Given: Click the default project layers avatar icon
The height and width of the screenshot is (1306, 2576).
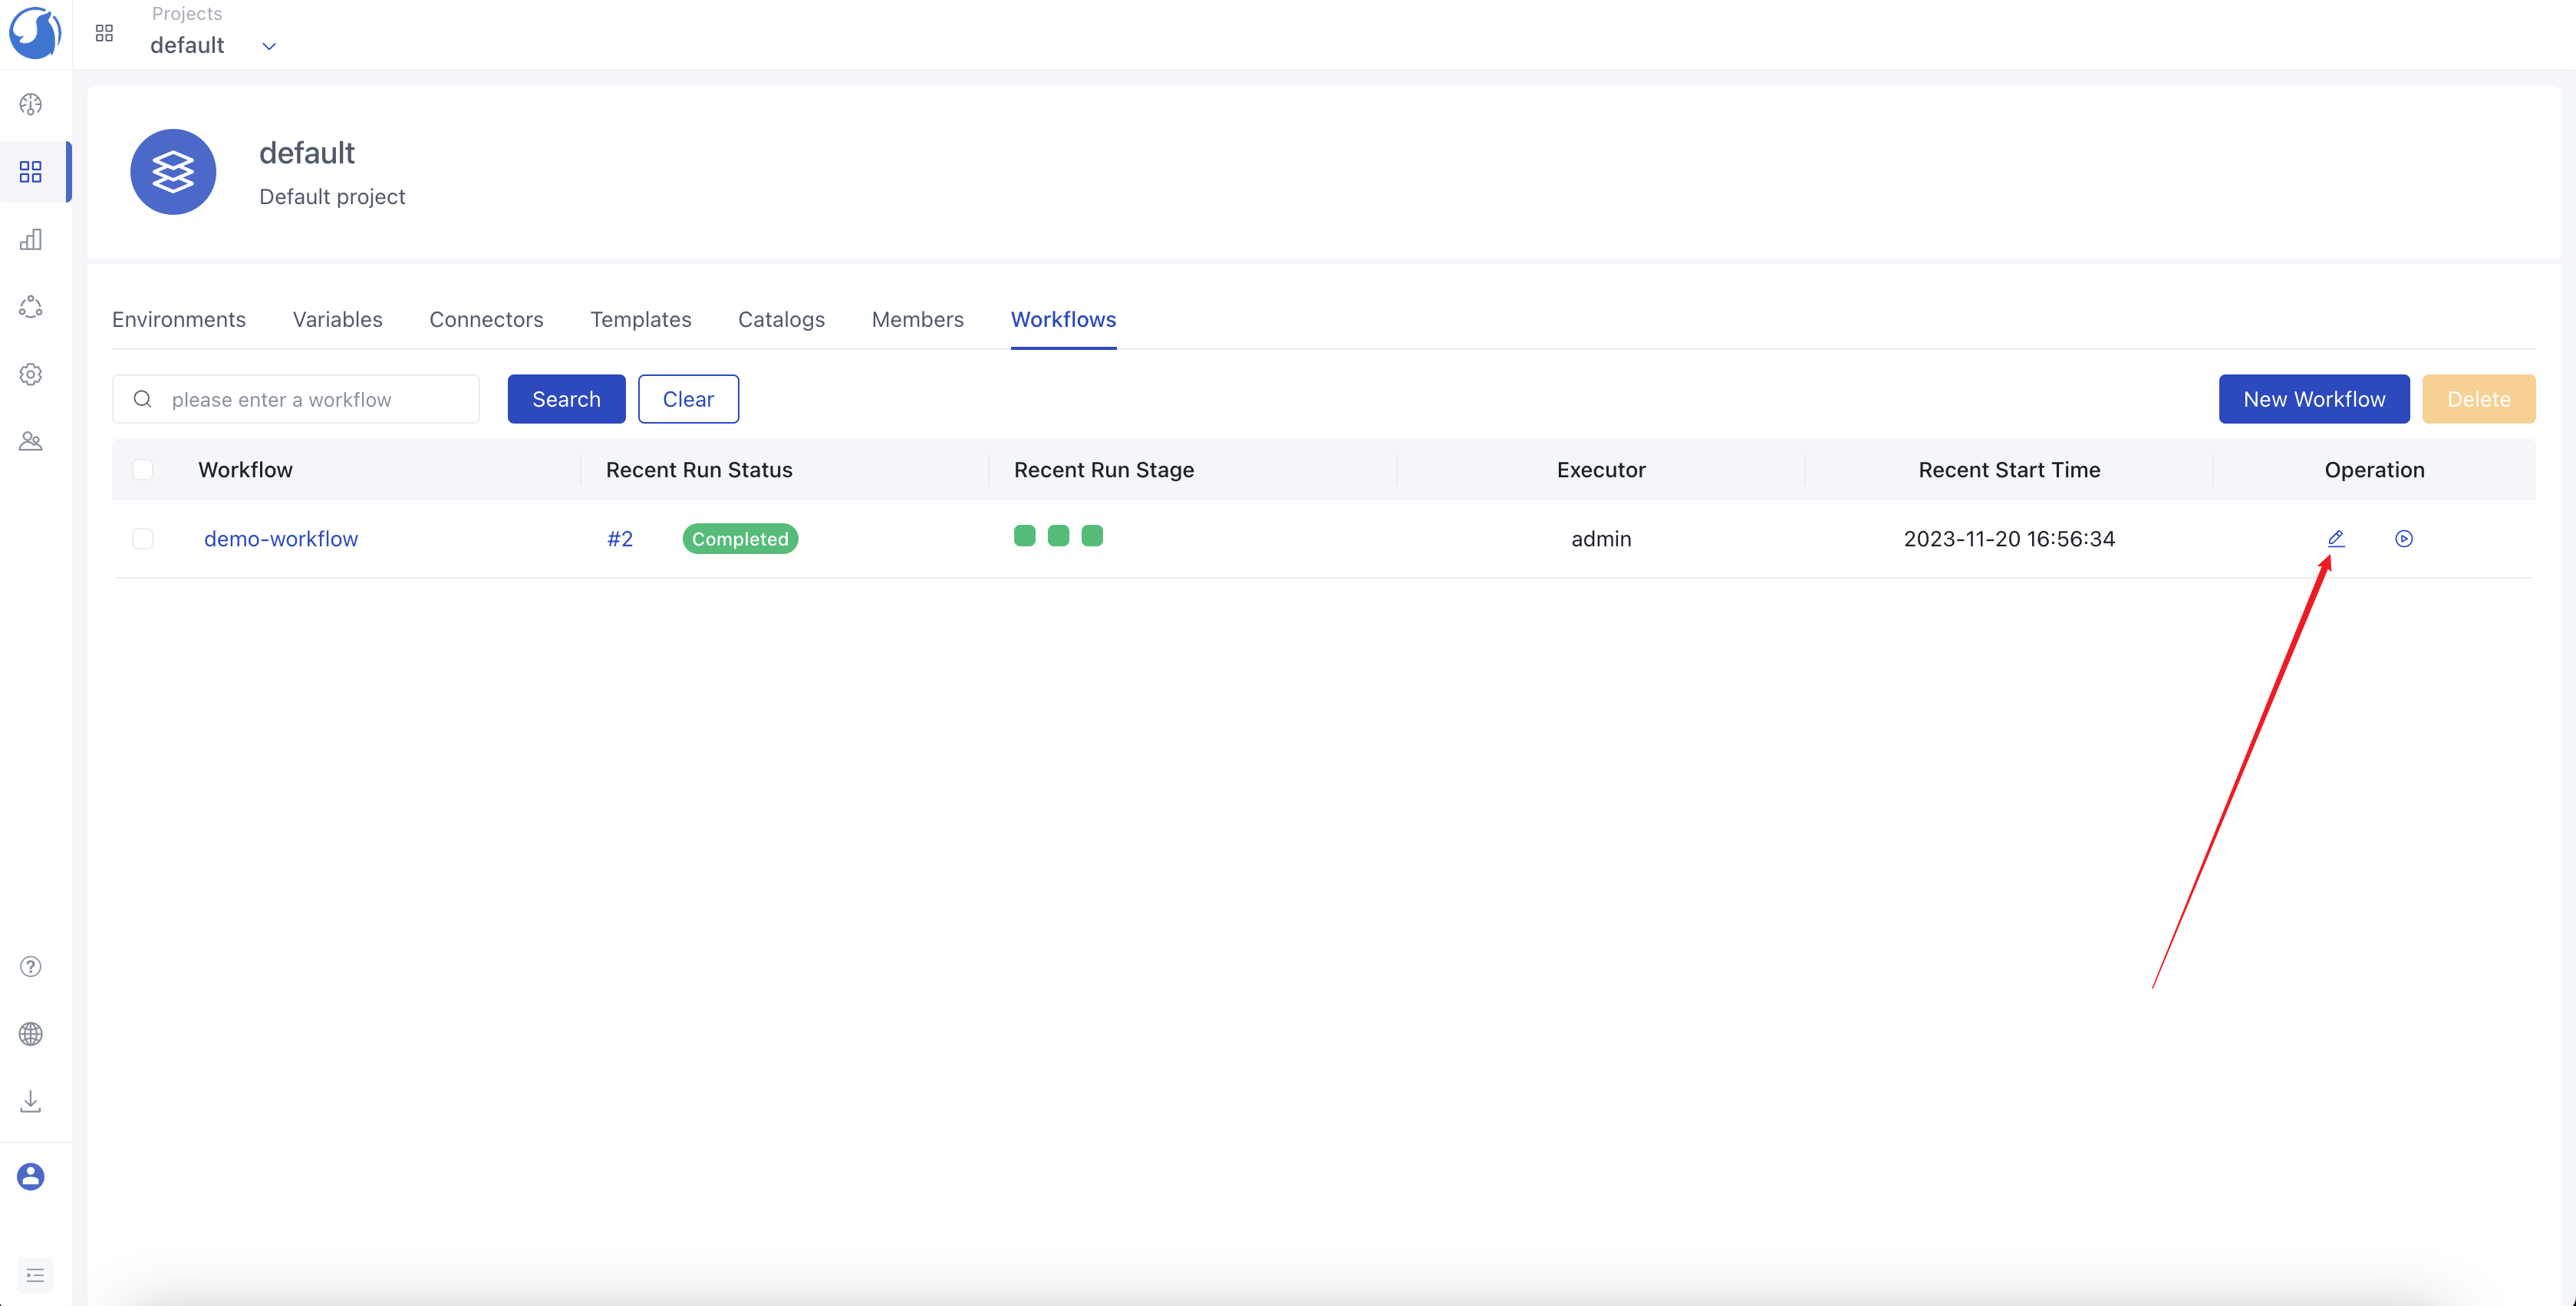Looking at the screenshot, I should (173, 172).
